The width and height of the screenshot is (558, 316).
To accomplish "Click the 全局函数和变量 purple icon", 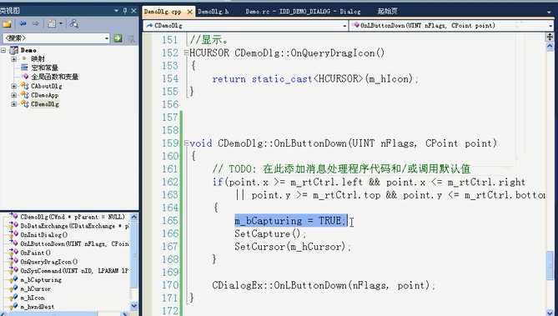I will [x=25, y=77].
